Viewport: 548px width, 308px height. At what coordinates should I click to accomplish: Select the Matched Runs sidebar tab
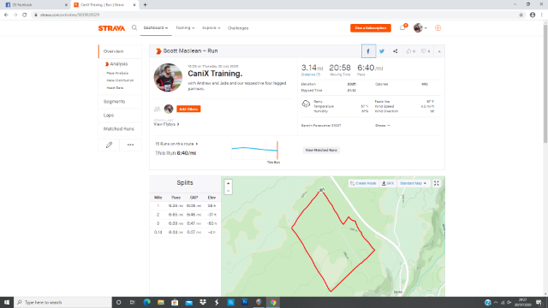tap(120, 129)
